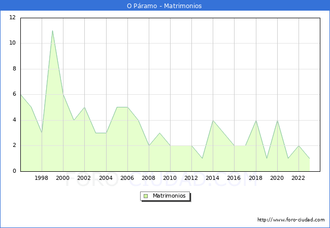
Task: Click the 2006 x-axis year label
Action: pyautogui.click(x=127, y=178)
